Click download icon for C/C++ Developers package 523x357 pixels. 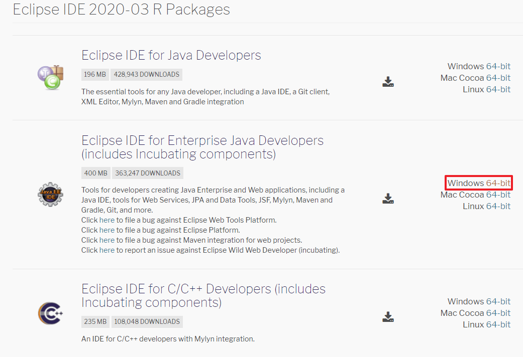pyautogui.click(x=388, y=317)
